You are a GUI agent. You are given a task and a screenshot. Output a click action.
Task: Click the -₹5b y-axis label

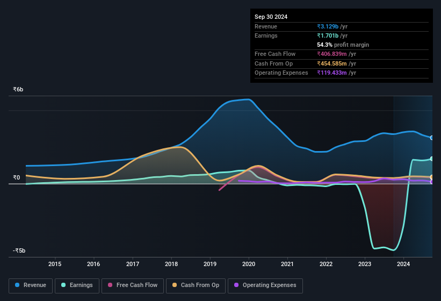tap(19, 250)
